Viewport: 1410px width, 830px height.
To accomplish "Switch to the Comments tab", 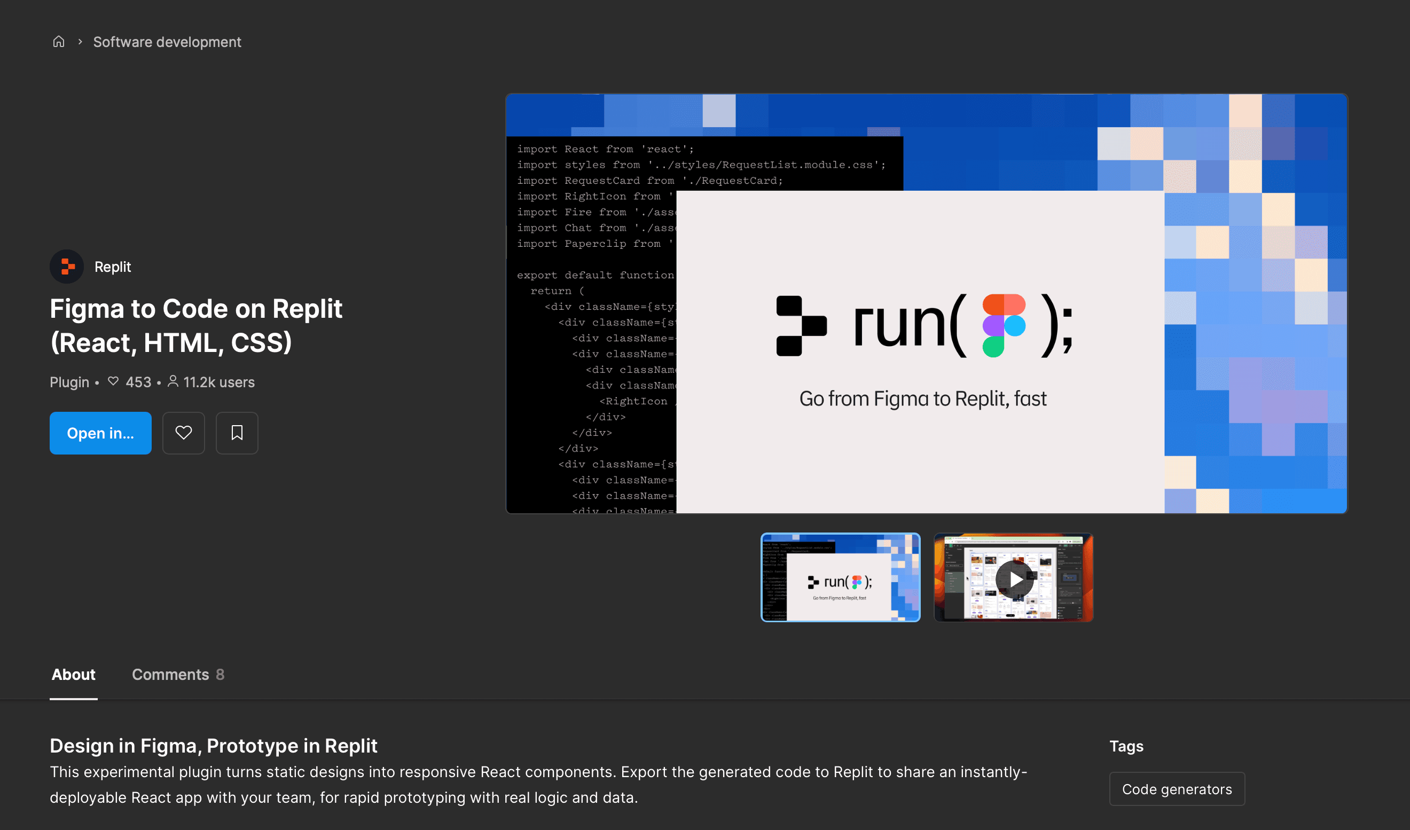I will point(177,675).
